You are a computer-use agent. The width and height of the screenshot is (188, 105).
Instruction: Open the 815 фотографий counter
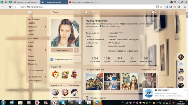[120, 60]
